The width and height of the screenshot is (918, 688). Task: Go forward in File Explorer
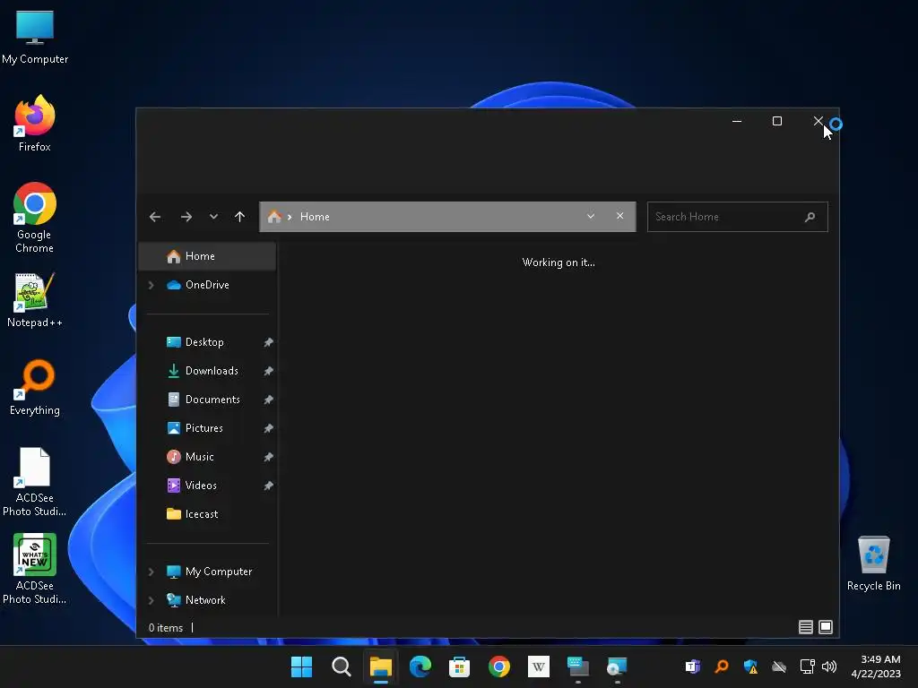186,217
